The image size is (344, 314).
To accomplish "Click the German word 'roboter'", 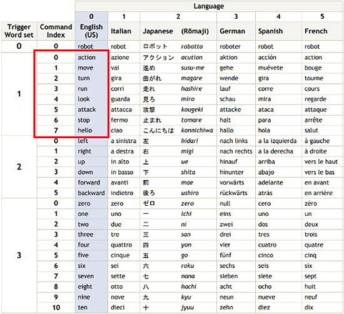I will (230, 46).
